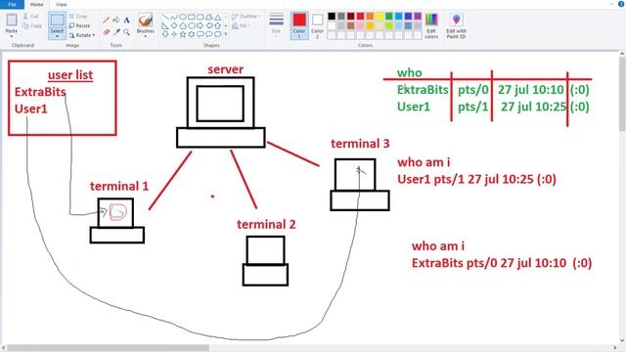Click the Paste clipboard icon
626x352 pixels.
[x=12, y=20]
